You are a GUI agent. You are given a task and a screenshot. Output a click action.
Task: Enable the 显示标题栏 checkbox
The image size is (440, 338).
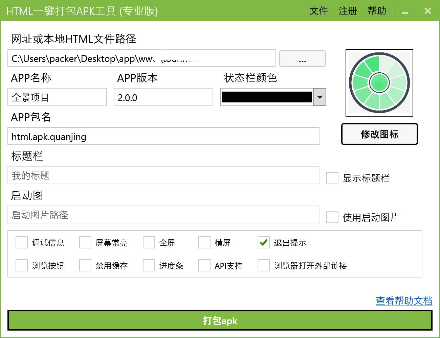pos(332,178)
